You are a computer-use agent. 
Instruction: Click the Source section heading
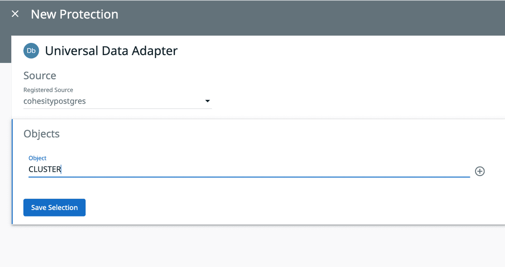(x=40, y=76)
